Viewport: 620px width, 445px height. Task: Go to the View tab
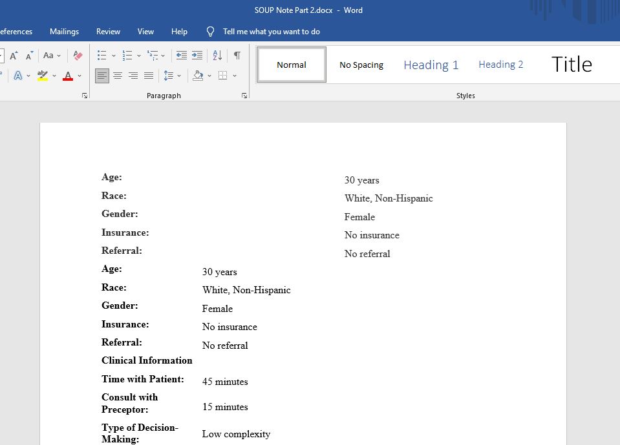pyautogui.click(x=145, y=32)
